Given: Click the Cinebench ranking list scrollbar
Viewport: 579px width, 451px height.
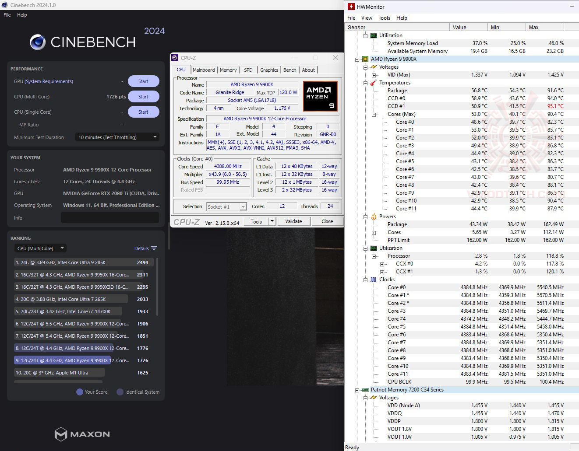Looking at the screenshot, I should click(x=157, y=286).
